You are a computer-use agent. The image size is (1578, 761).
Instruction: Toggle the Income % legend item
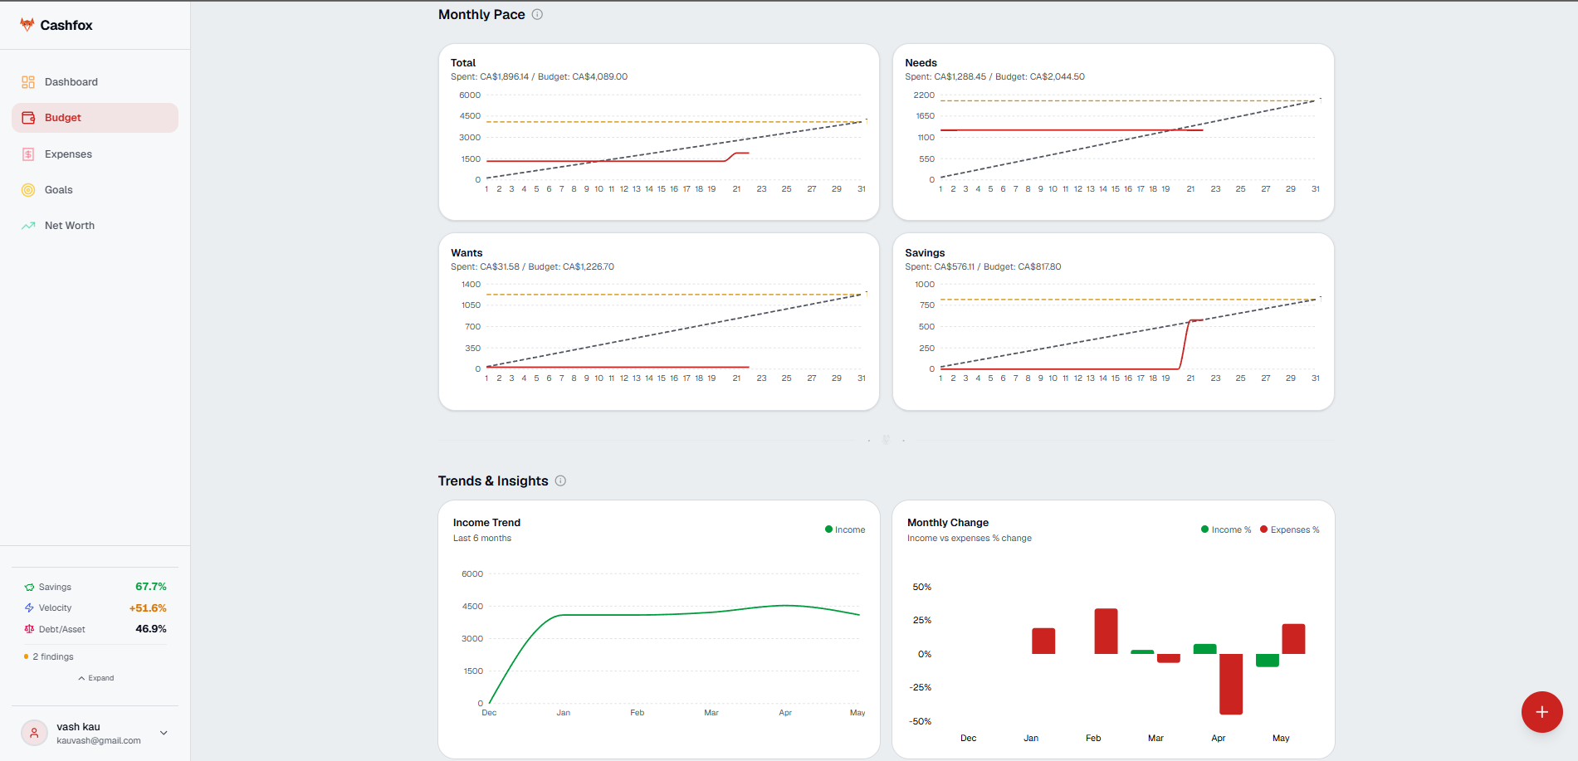1226,529
